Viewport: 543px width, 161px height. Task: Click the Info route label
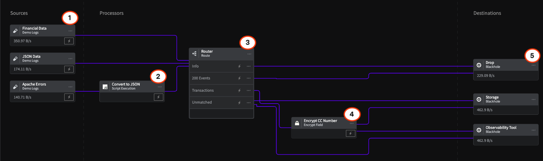tap(195, 66)
